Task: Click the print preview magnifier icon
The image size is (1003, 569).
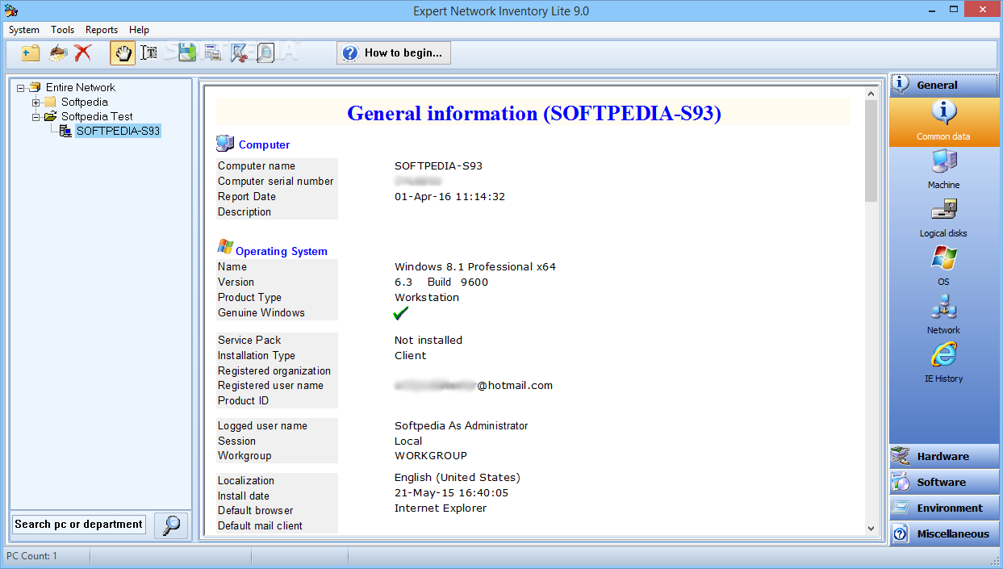Action: pos(265,53)
